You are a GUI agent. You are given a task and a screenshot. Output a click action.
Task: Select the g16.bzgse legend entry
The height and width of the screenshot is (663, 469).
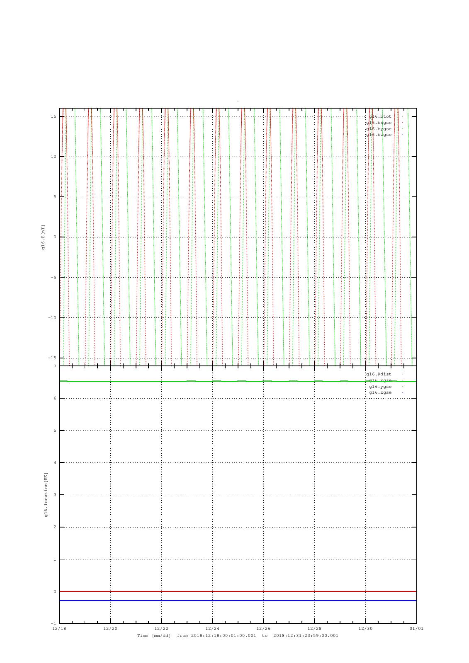[x=379, y=135]
